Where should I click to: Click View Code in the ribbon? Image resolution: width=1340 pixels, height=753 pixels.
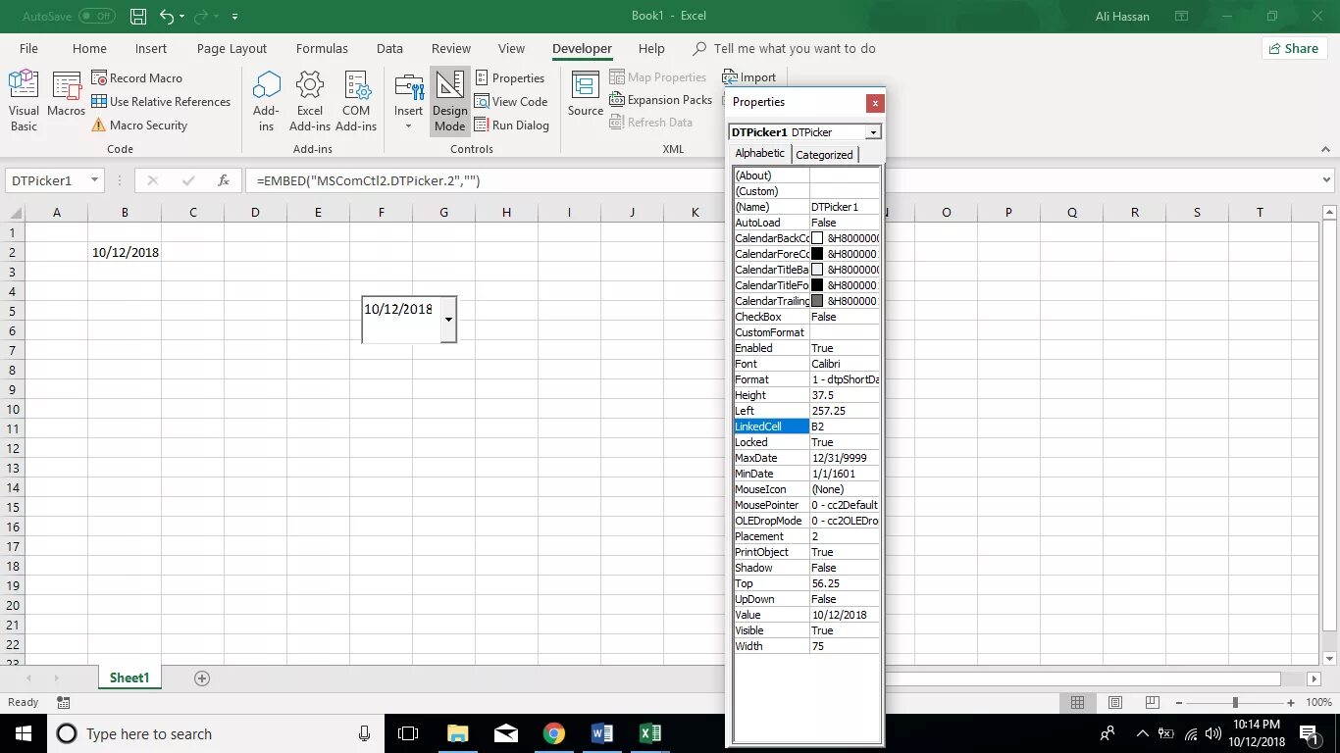pos(511,102)
